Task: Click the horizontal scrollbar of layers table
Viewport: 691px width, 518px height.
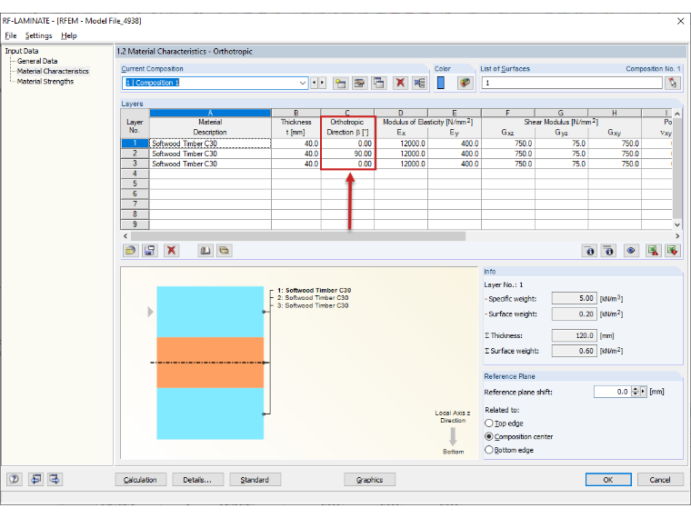Action: pos(298,236)
